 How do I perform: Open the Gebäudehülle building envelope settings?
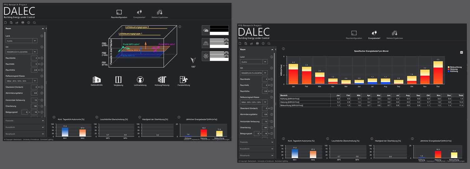tap(96, 79)
